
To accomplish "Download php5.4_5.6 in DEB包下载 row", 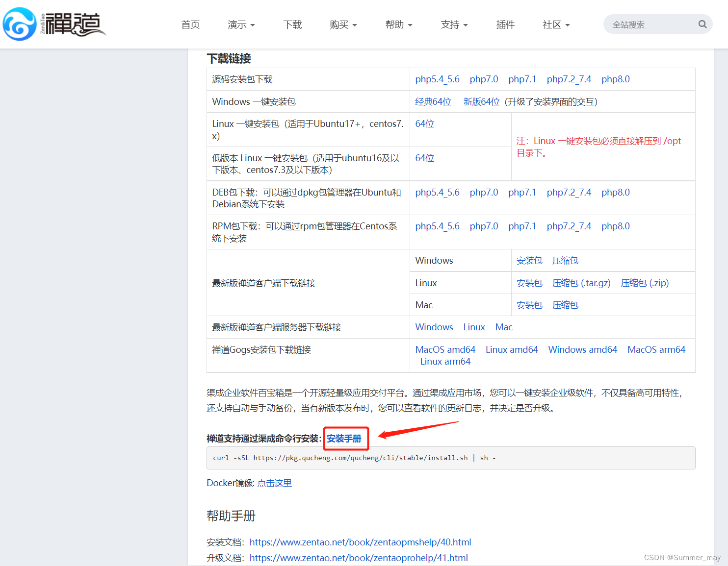I will coord(437,193).
